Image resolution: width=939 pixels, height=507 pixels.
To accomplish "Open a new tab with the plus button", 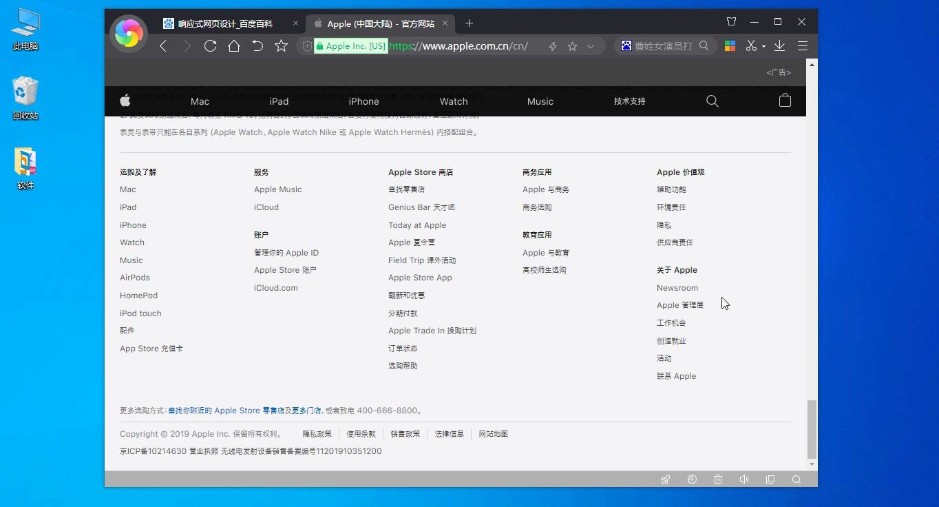I will click(469, 23).
